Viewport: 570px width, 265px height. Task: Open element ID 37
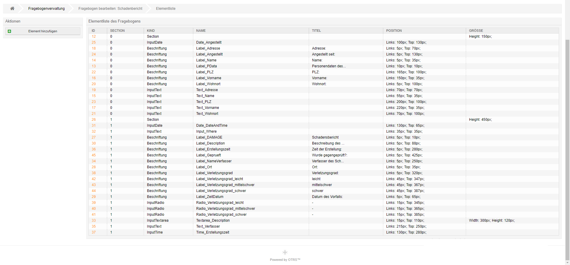(94, 232)
